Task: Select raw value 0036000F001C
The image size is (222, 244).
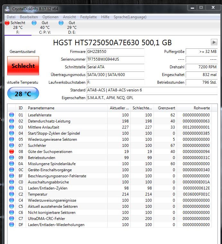Action: 196,194
